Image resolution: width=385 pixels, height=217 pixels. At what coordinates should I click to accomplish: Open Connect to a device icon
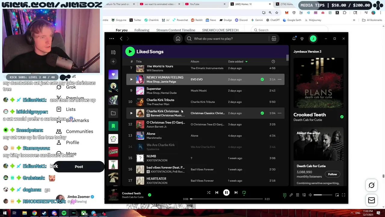pos(304,195)
